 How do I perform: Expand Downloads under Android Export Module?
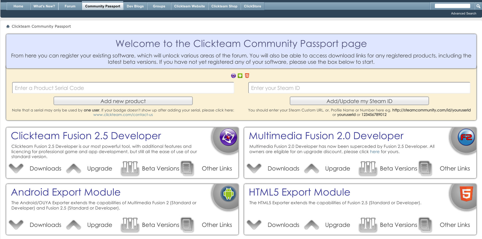(45, 225)
